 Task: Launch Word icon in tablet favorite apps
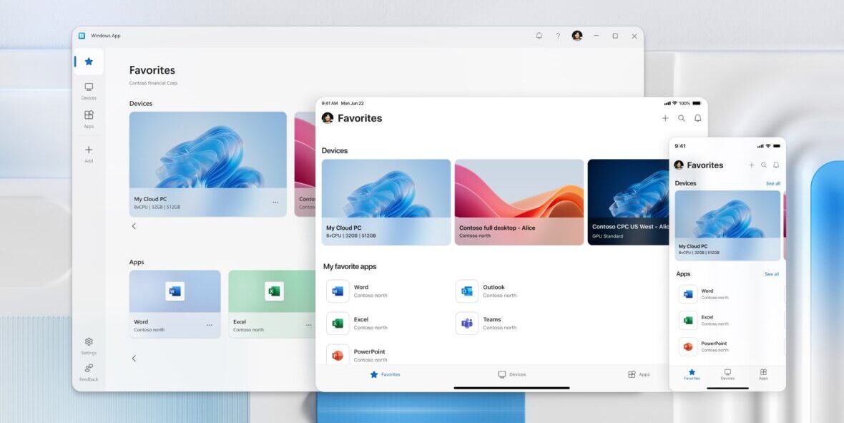(338, 291)
